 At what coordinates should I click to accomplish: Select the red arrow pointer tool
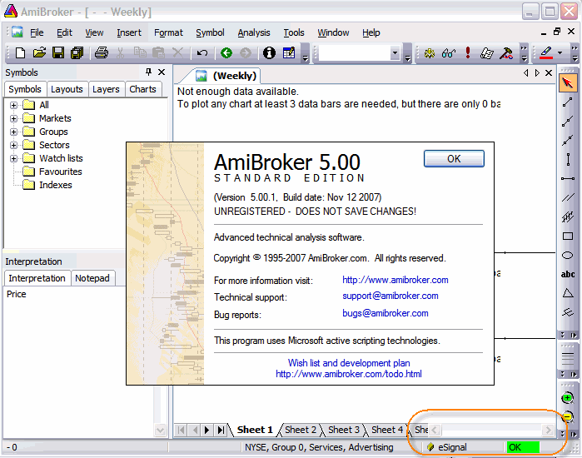[x=568, y=83]
